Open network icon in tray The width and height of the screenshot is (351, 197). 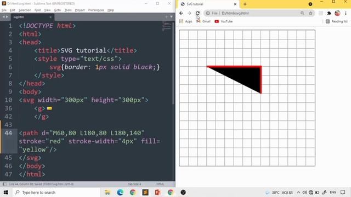(x=311, y=192)
